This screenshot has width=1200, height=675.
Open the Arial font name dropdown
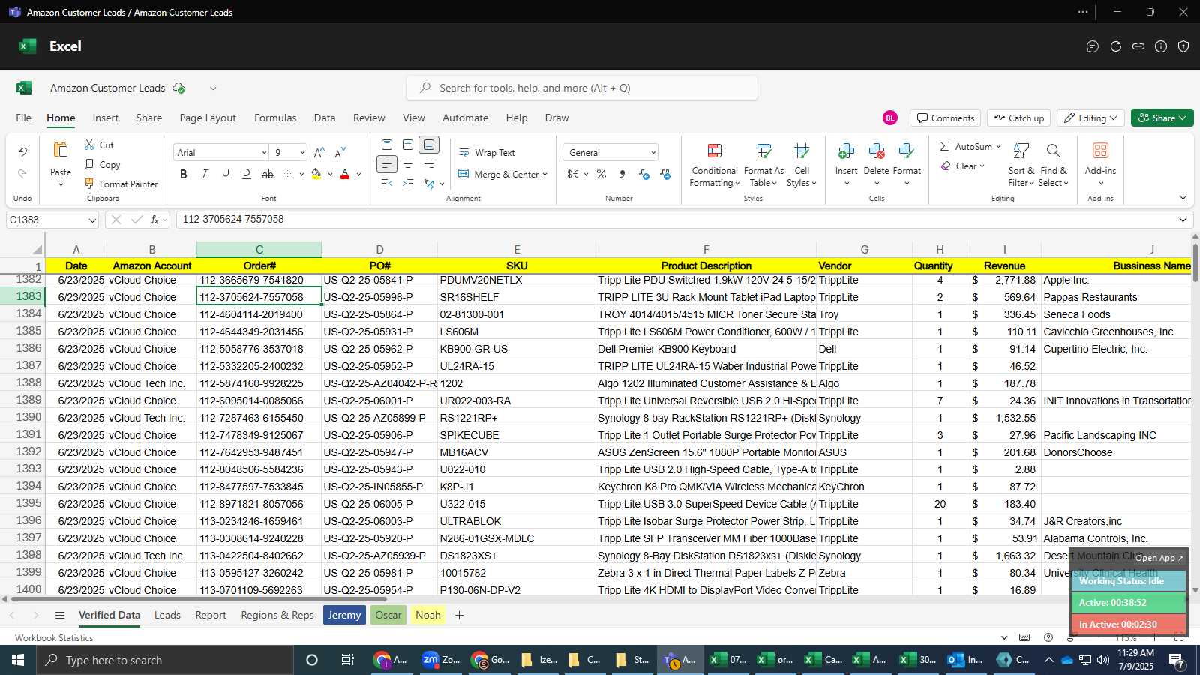[264, 153]
